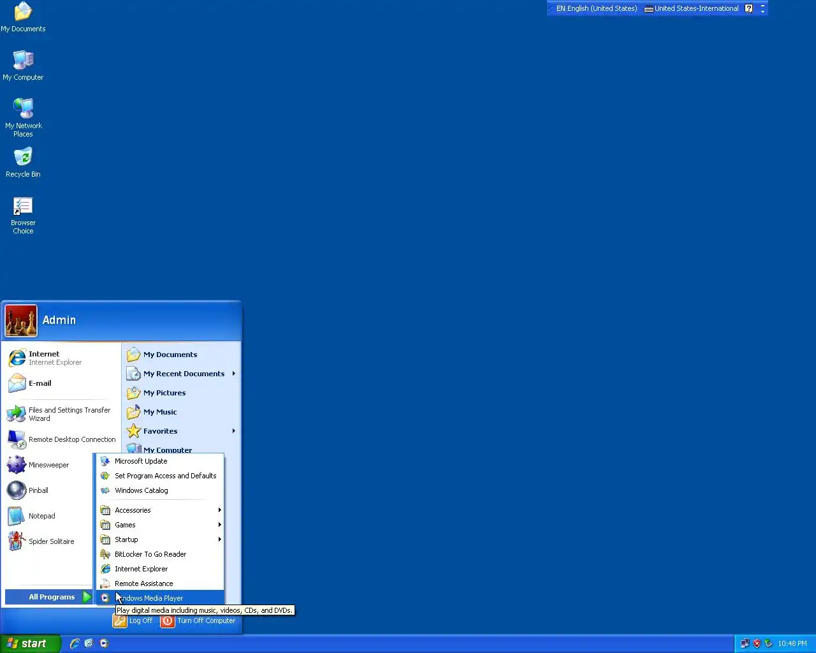Expand the Games program group
The width and height of the screenshot is (816, 653).
(x=160, y=525)
